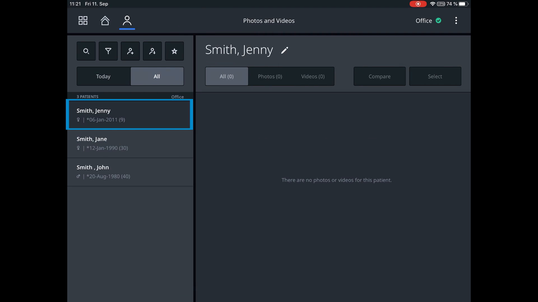Click the filter icon for patient list
Image resolution: width=538 pixels, height=302 pixels.
coord(108,51)
